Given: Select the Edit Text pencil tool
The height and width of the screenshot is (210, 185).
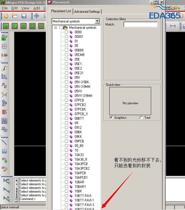Looking at the screenshot, I should pos(5,169).
